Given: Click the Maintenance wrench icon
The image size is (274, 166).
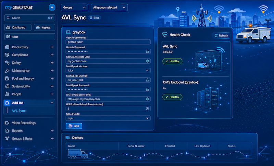Looking at the screenshot, I should point(7,71).
